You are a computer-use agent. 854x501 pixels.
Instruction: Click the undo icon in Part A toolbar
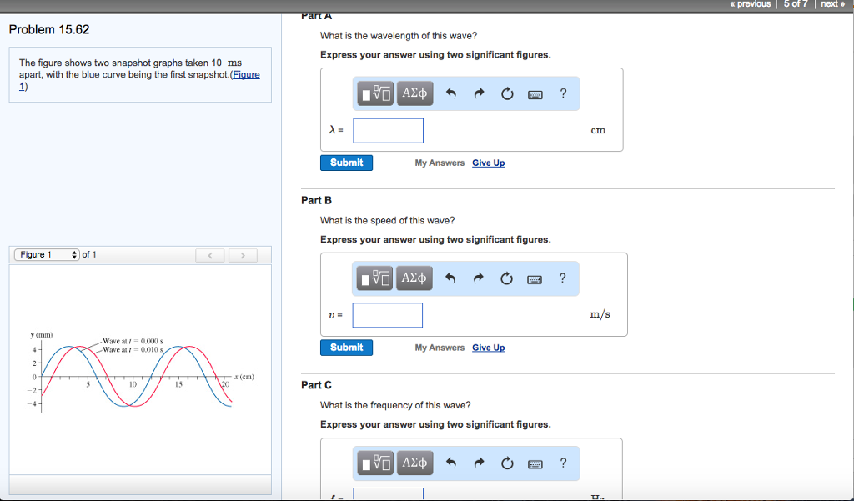[450, 93]
